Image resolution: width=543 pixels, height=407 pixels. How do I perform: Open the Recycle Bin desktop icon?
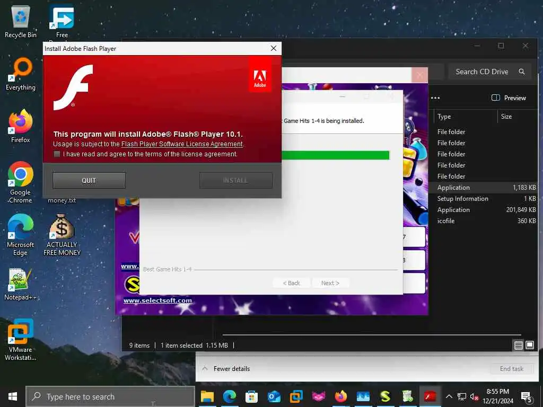pyautogui.click(x=21, y=21)
